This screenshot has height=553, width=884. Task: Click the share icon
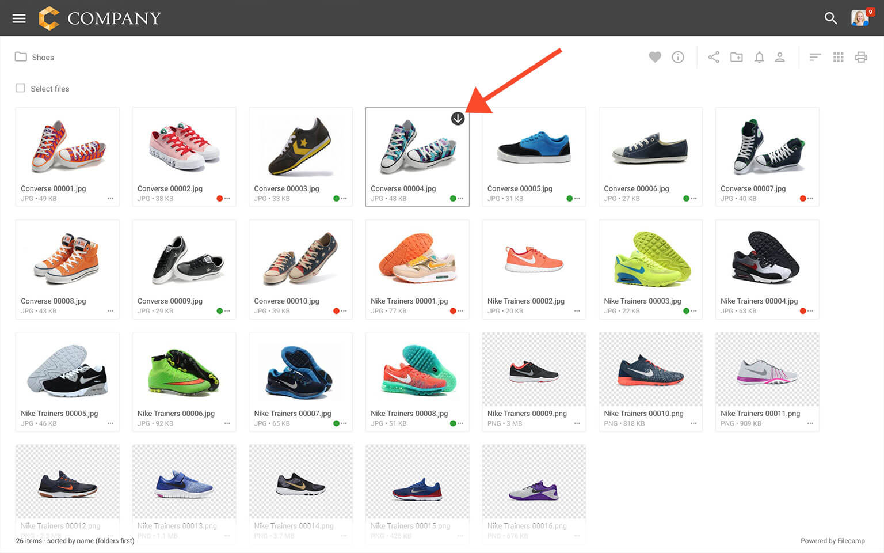point(714,57)
